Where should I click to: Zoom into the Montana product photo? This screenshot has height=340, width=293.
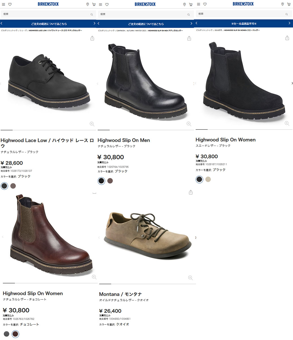[x=190, y=278]
